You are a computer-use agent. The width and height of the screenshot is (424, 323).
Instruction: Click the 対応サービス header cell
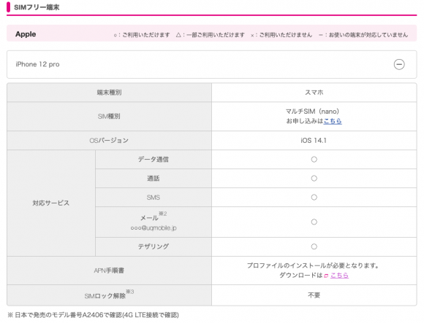point(51,203)
